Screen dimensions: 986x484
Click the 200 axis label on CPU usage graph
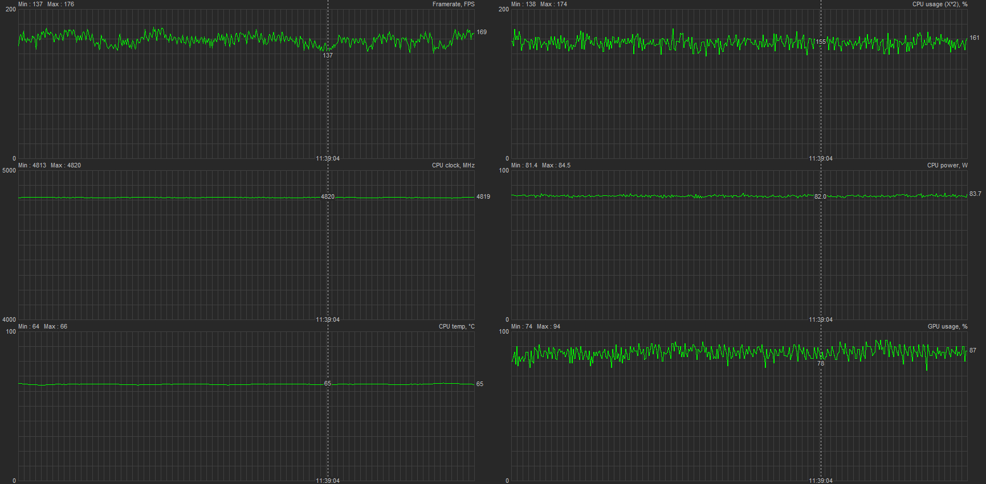(x=504, y=10)
